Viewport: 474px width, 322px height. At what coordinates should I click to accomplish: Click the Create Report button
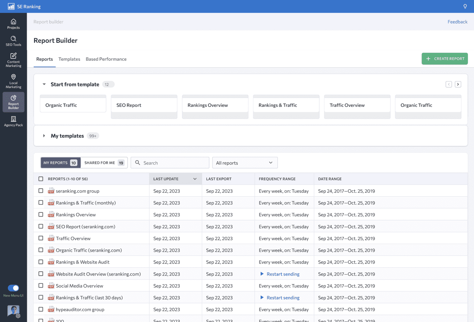coord(445,59)
